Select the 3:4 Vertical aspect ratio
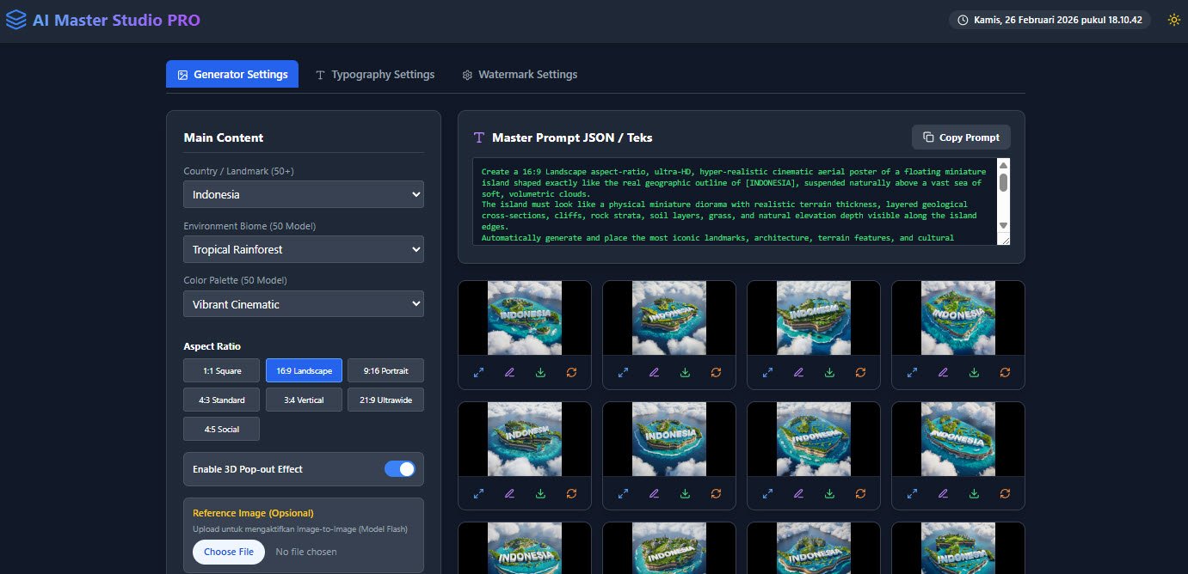1188x574 pixels. pyautogui.click(x=304, y=400)
